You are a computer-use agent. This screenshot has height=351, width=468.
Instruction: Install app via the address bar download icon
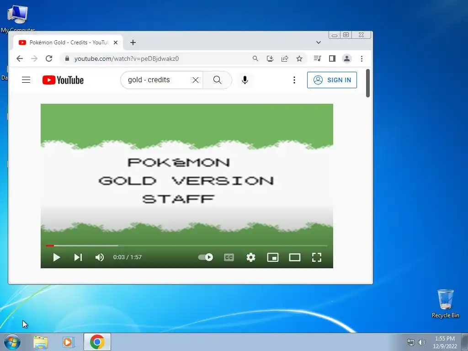270,58
